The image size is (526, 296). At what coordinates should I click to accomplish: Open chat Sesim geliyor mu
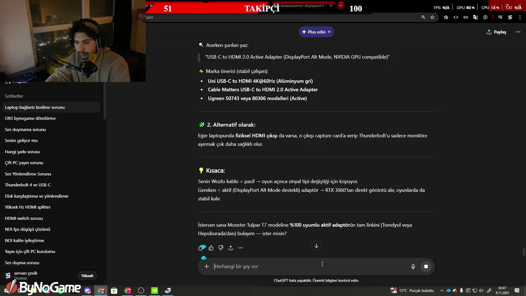pos(51,141)
